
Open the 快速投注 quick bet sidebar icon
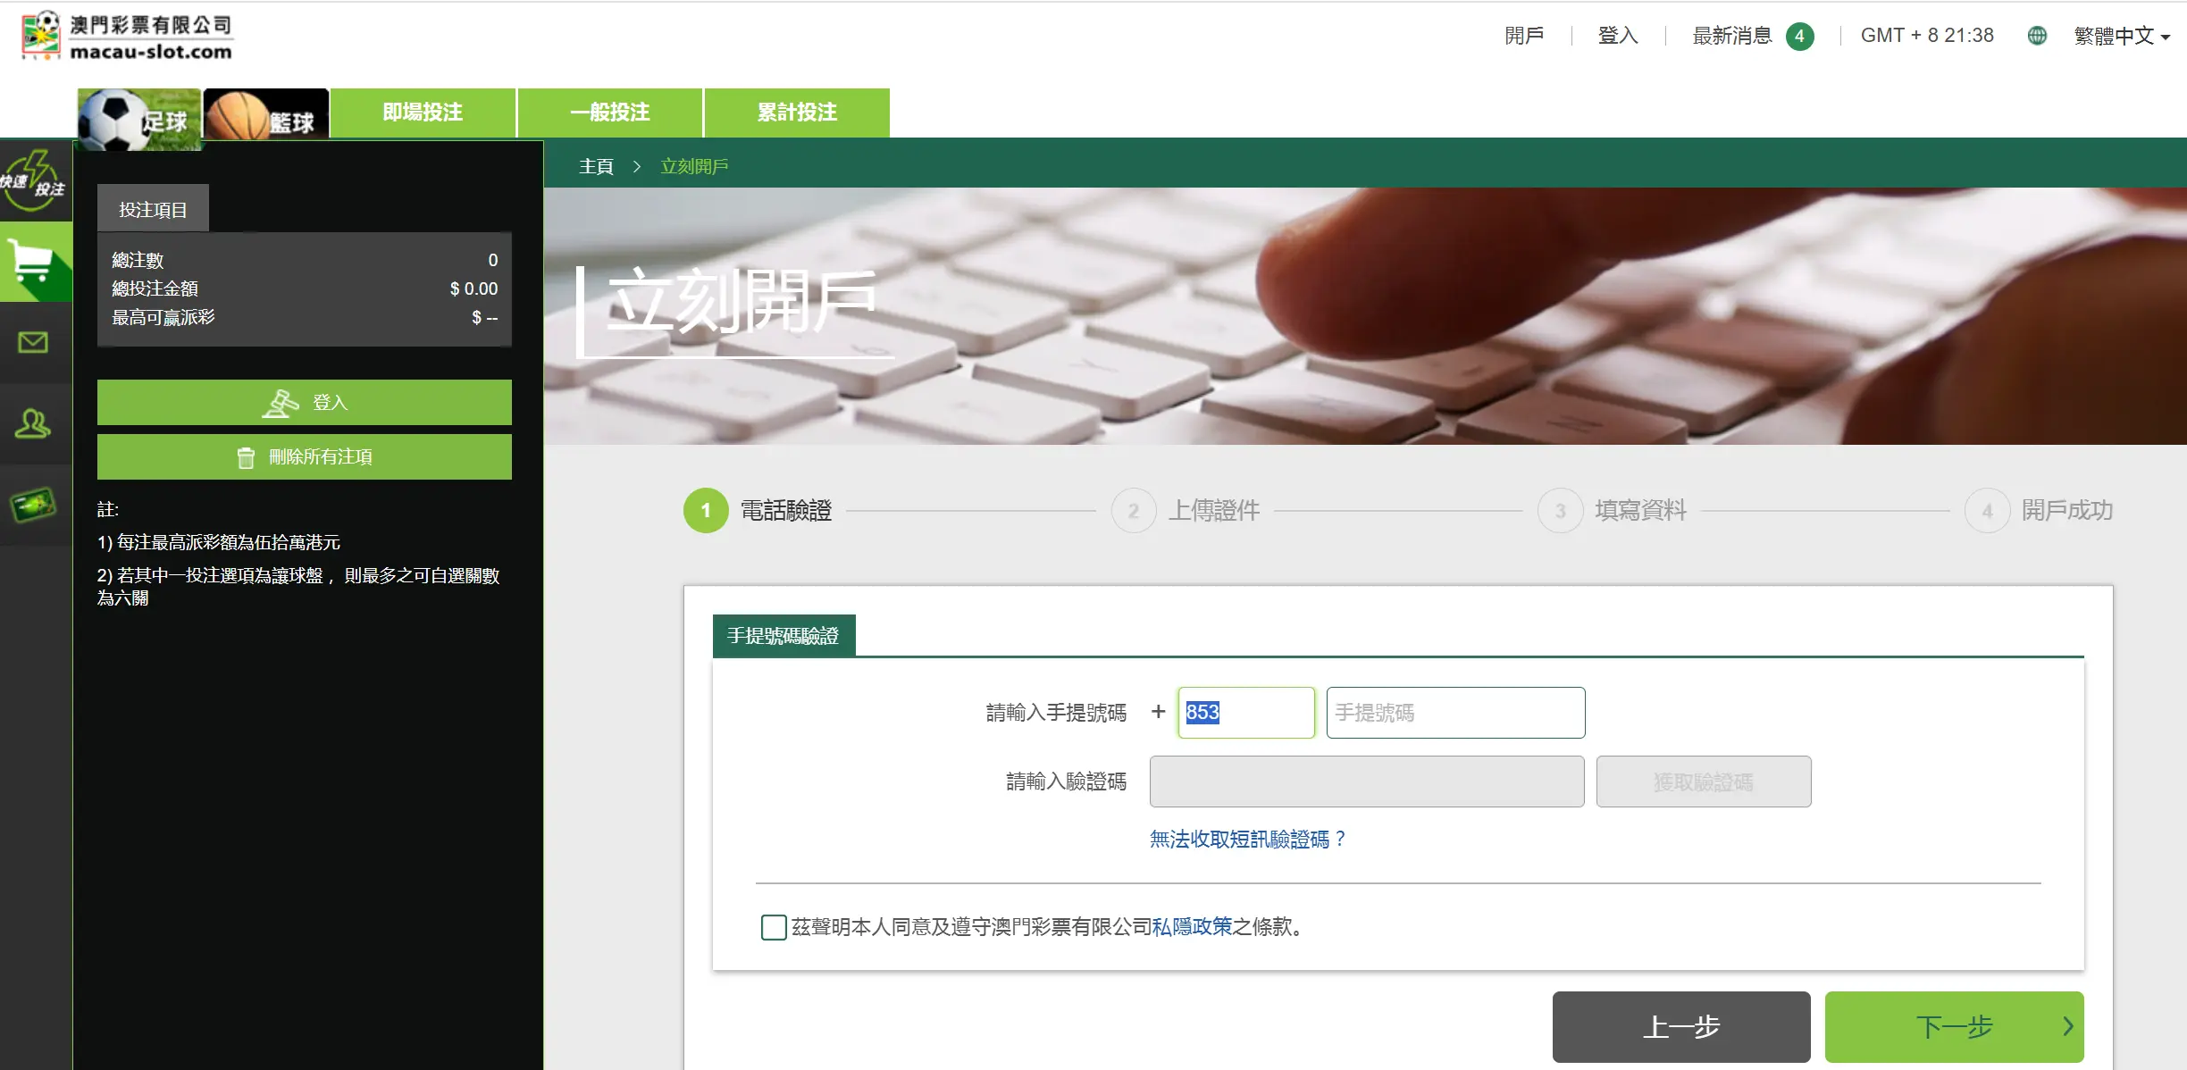(x=34, y=180)
